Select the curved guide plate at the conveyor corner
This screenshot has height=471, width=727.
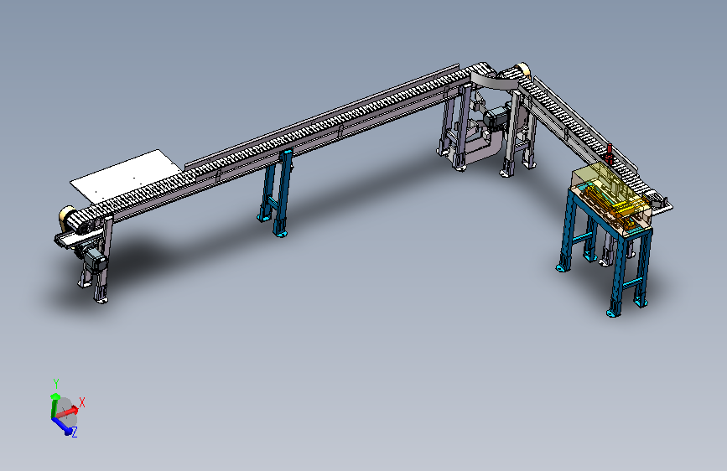(493, 83)
